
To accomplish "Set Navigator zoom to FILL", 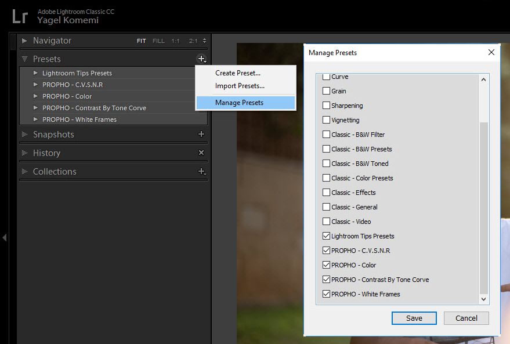I will [159, 41].
